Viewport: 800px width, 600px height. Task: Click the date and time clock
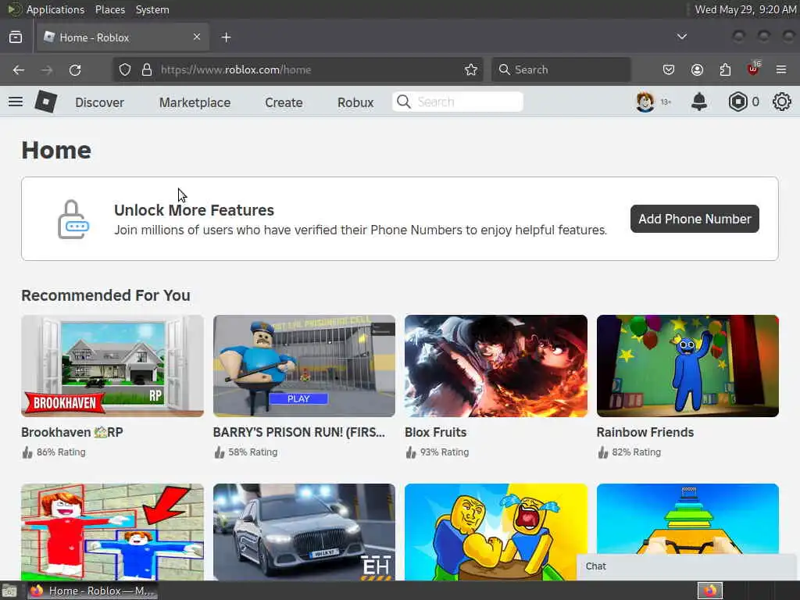[x=745, y=9]
